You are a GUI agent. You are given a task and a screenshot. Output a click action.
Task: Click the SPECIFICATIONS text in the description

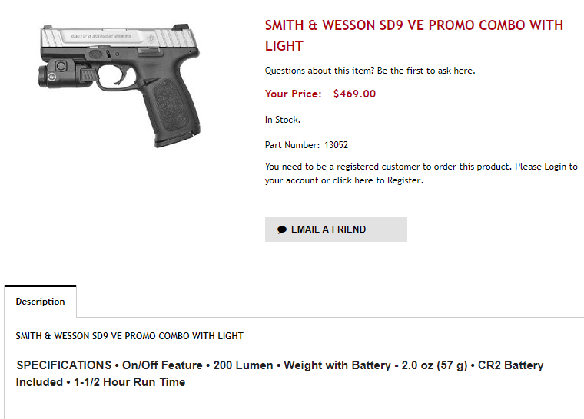[x=64, y=365]
